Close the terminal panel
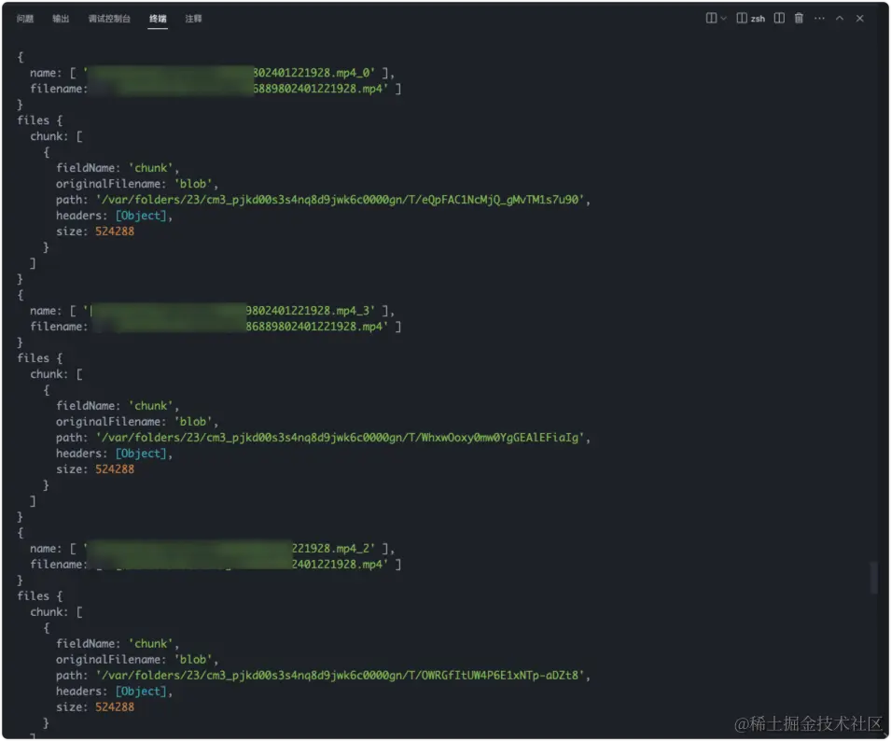 click(860, 18)
